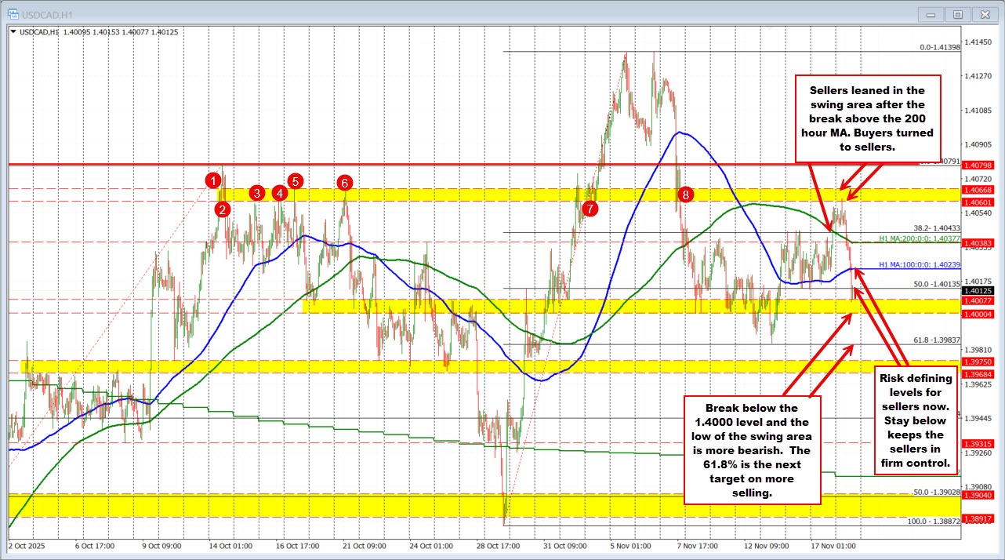The width and height of the screenshot is (1005, 560).
Task: Click marker 2 below the October swing high
Action: 222,209
